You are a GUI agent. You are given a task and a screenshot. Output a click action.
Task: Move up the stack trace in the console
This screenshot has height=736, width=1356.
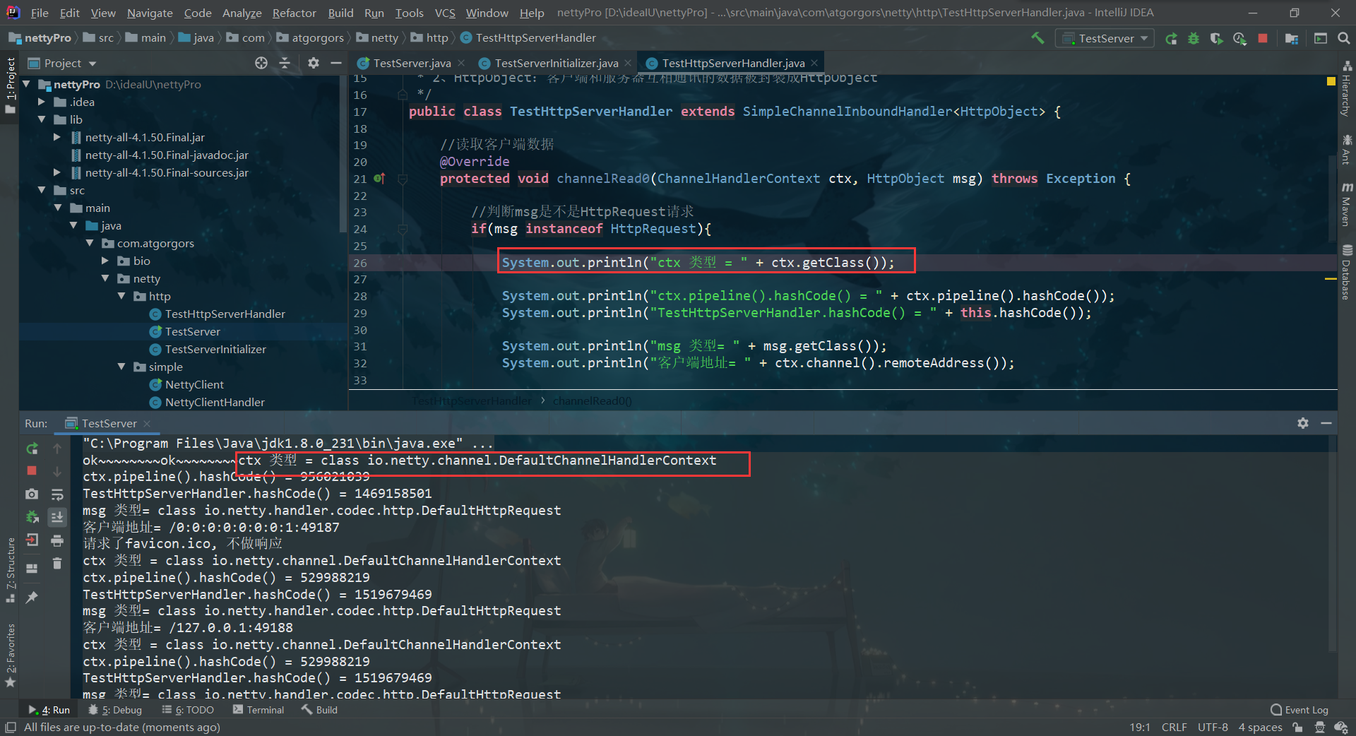57,449
